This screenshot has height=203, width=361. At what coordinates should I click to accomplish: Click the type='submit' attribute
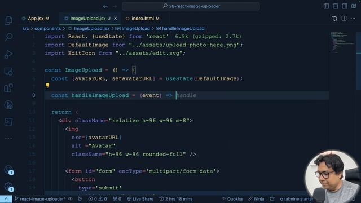(x=100, y=188)
